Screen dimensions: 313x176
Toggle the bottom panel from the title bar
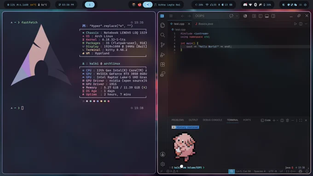[267, 16]
